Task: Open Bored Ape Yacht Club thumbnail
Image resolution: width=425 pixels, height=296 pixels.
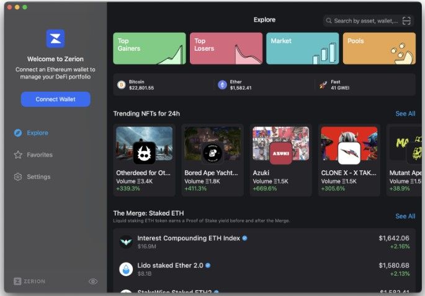Action: click(212, 144)
